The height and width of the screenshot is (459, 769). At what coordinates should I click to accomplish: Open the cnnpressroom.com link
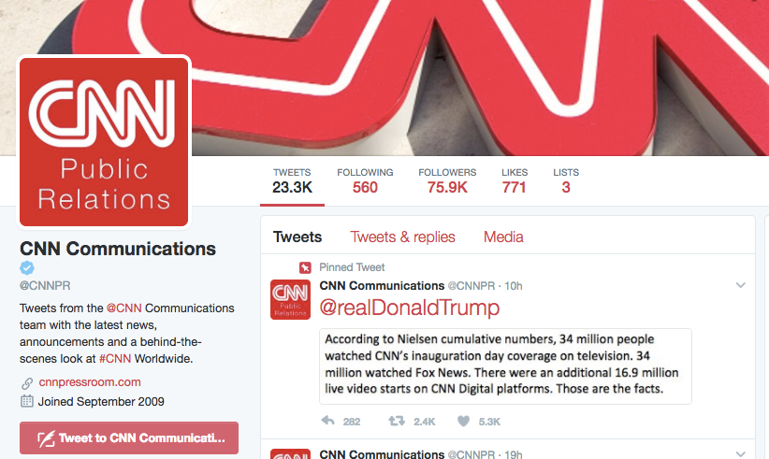(x=90, y=382)
